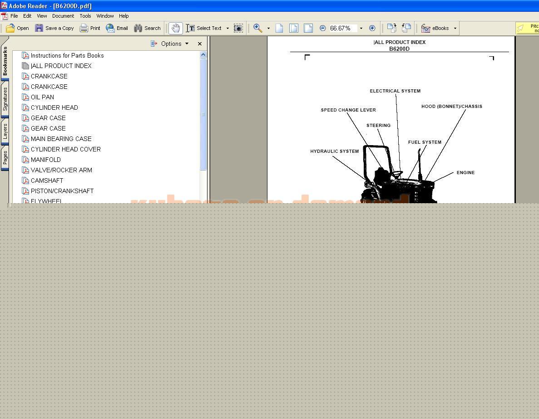Viewport: 539px width, 419px height.
Task: Click FUEL SYSTEM label on diagram
Action: [425, 142]
